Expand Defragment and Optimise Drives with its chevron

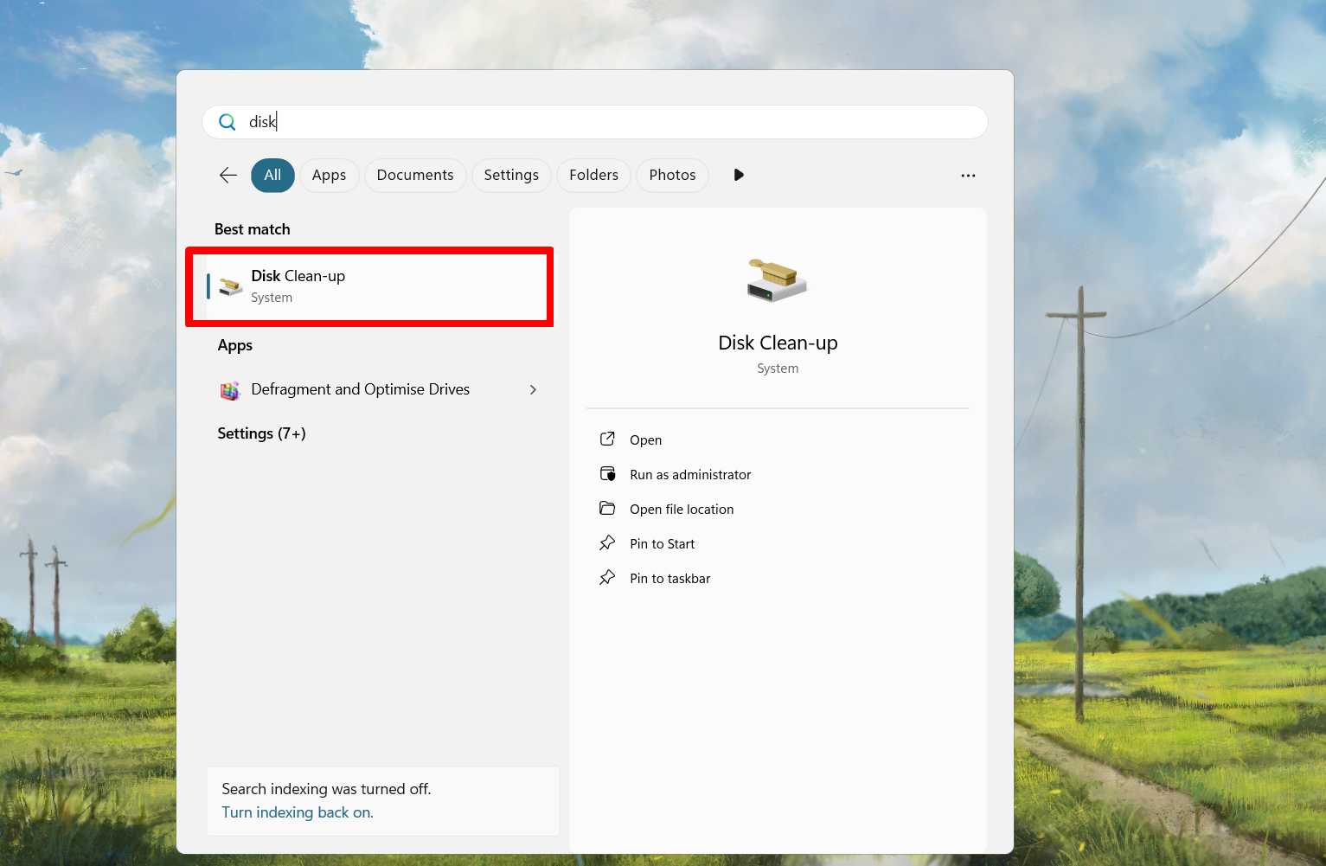pyautogui.click(x=533, y=390)
